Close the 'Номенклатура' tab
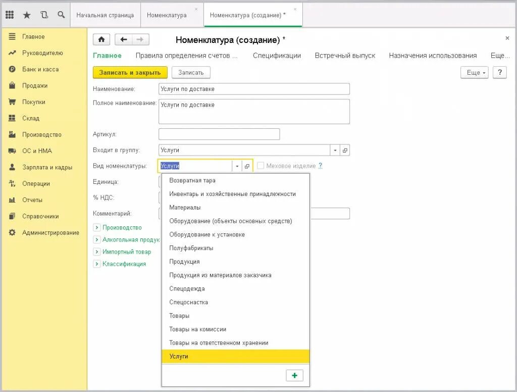The height and width of the screenshot is (392, 517). coord(196,9)
